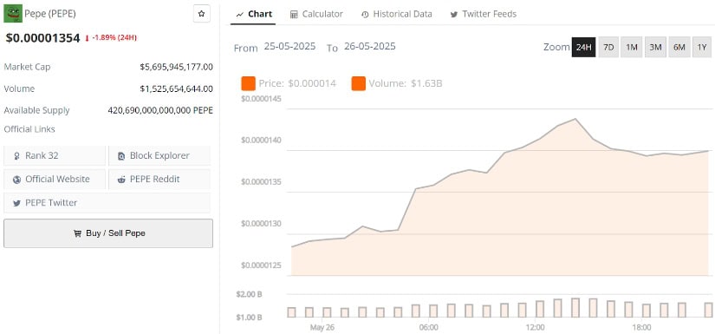Click the price peak on the chart line
Screen dimensions: 715x334
click(575, 119)
